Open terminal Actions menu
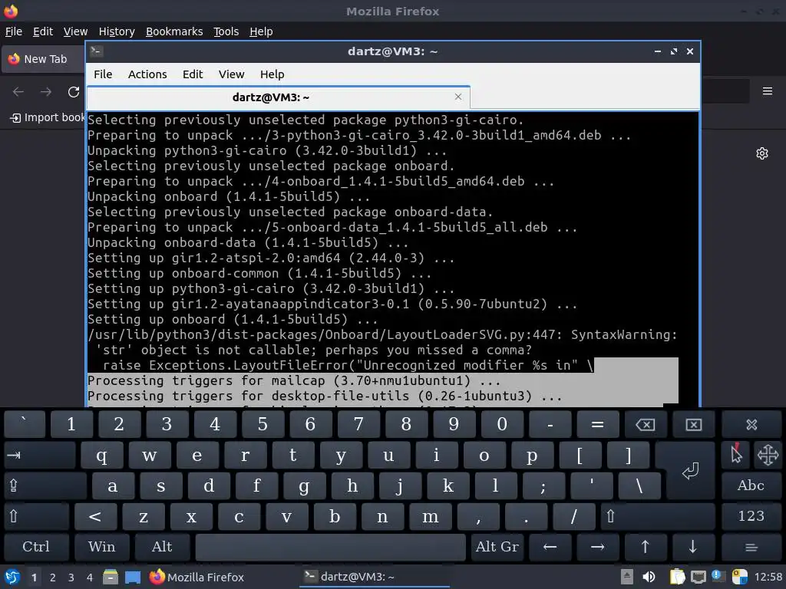Image resolution: width=786 pixels, height=589 pixels. click(x=147, y=74)
